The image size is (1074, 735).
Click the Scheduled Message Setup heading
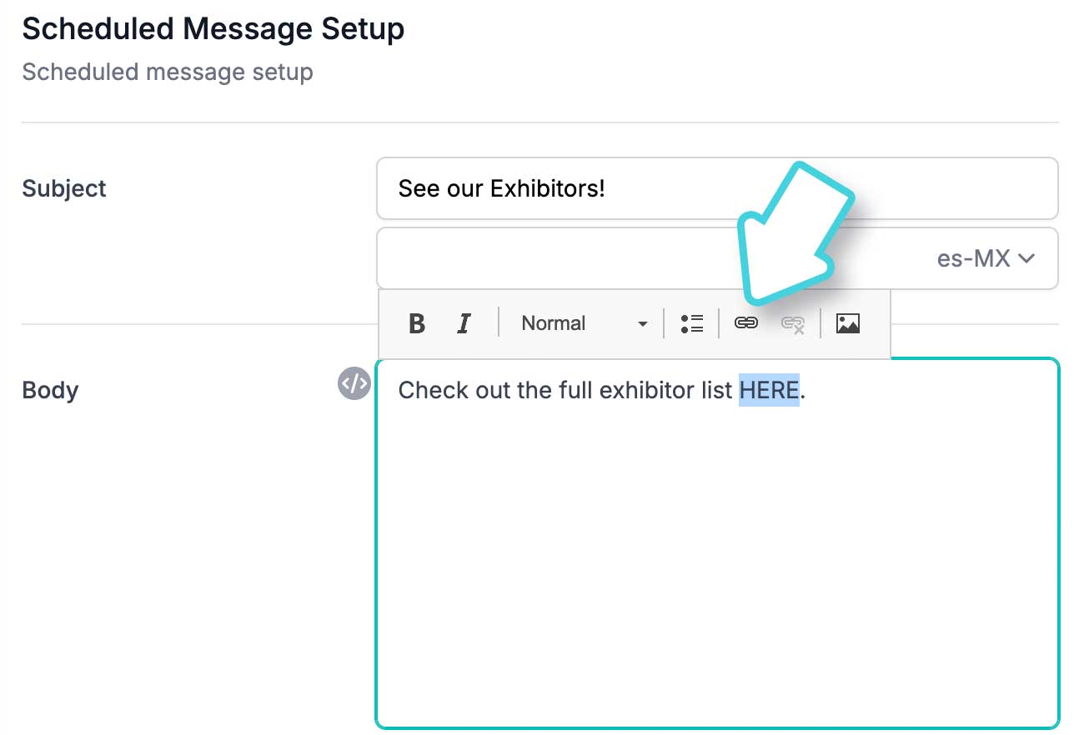[213, 29]
